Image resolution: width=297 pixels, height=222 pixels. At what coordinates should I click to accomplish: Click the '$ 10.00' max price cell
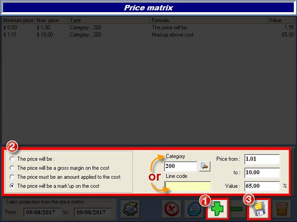click(45, 35)
